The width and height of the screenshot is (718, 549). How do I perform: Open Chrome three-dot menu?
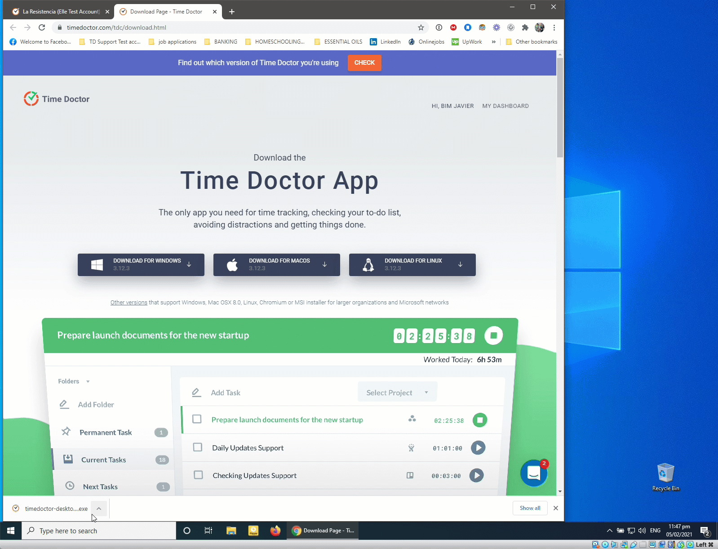(x=554, y=27)
